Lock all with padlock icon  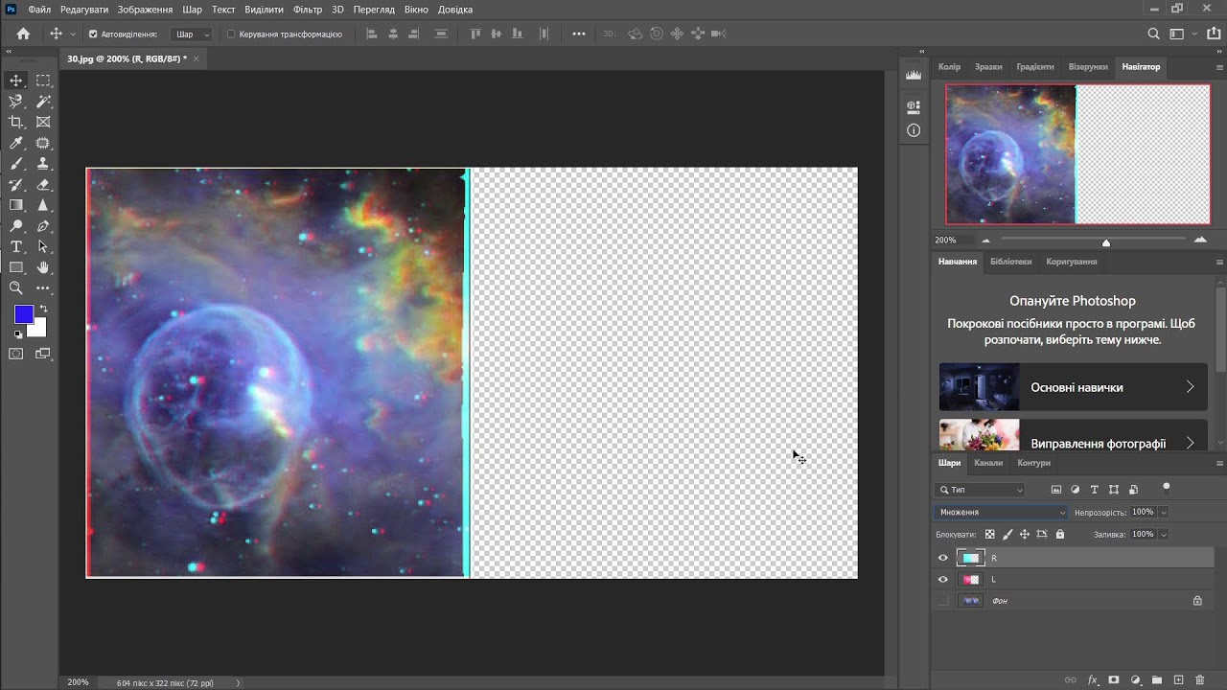[1060, 534]
